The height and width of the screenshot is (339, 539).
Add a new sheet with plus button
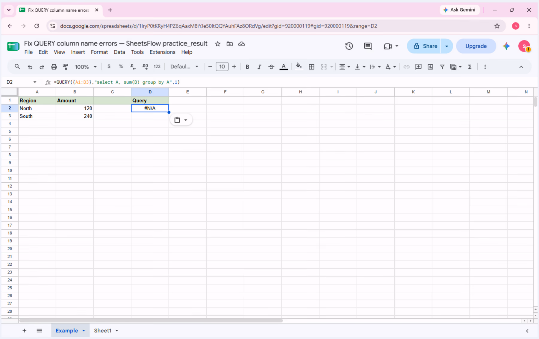tap(25, 331)
